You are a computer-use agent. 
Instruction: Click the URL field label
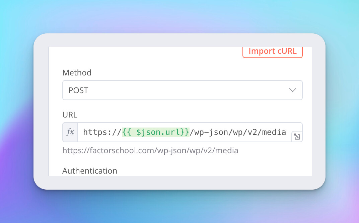coord(70,115)
